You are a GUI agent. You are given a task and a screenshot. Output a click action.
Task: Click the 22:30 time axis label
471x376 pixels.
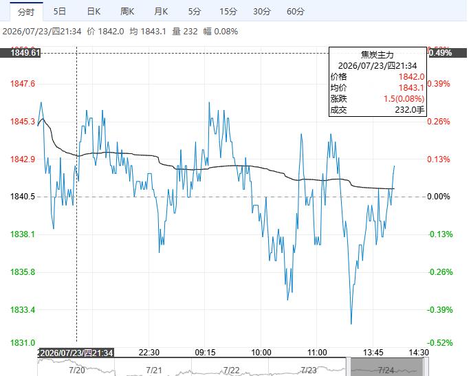click(x=149, y=352)
